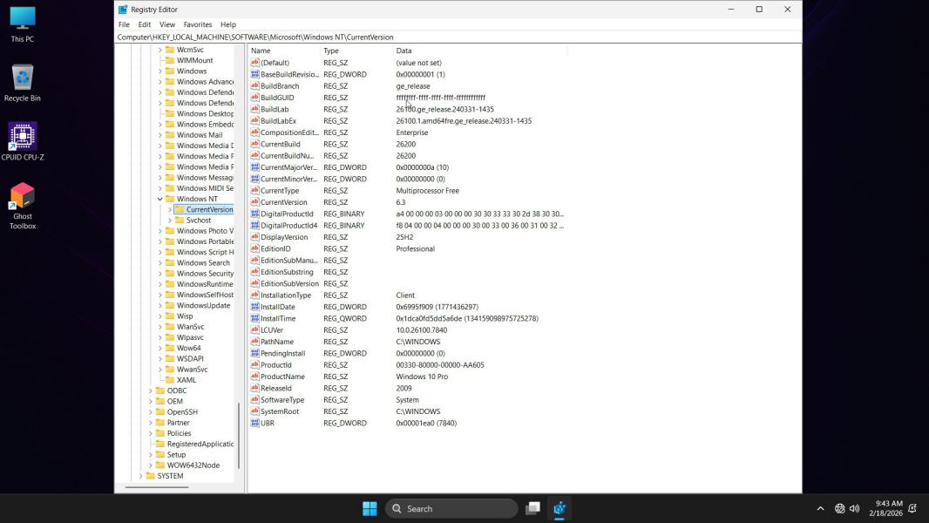929x523 pixels.
Task: Click the tree pane horizontal scrollbar
Action: [x=157, y=486]
